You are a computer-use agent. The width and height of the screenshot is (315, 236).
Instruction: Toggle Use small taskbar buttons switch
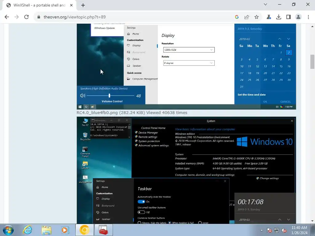[x=141, y=212]
